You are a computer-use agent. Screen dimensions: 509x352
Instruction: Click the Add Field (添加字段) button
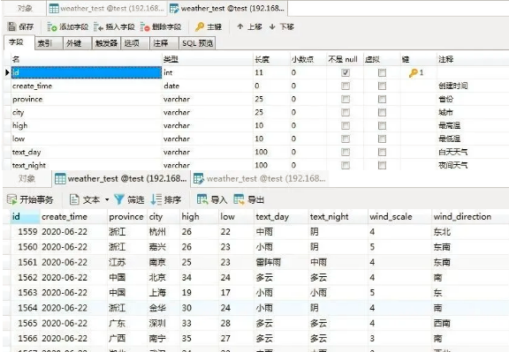pos(67,26)
